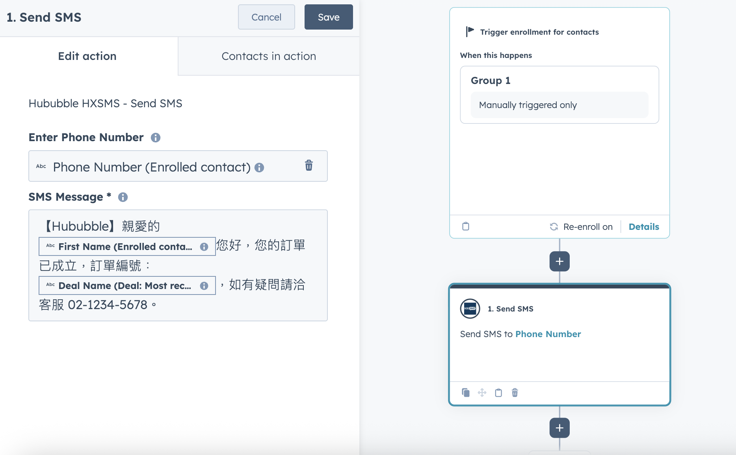
Task: Open info on Deal Name token
Action: (x=204, y=286)
